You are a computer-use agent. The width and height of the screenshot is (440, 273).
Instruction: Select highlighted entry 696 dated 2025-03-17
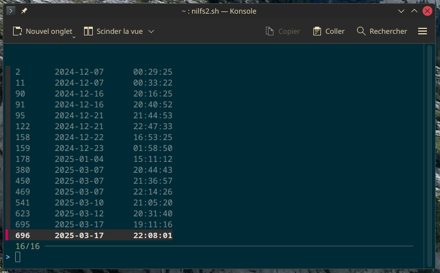94,235
